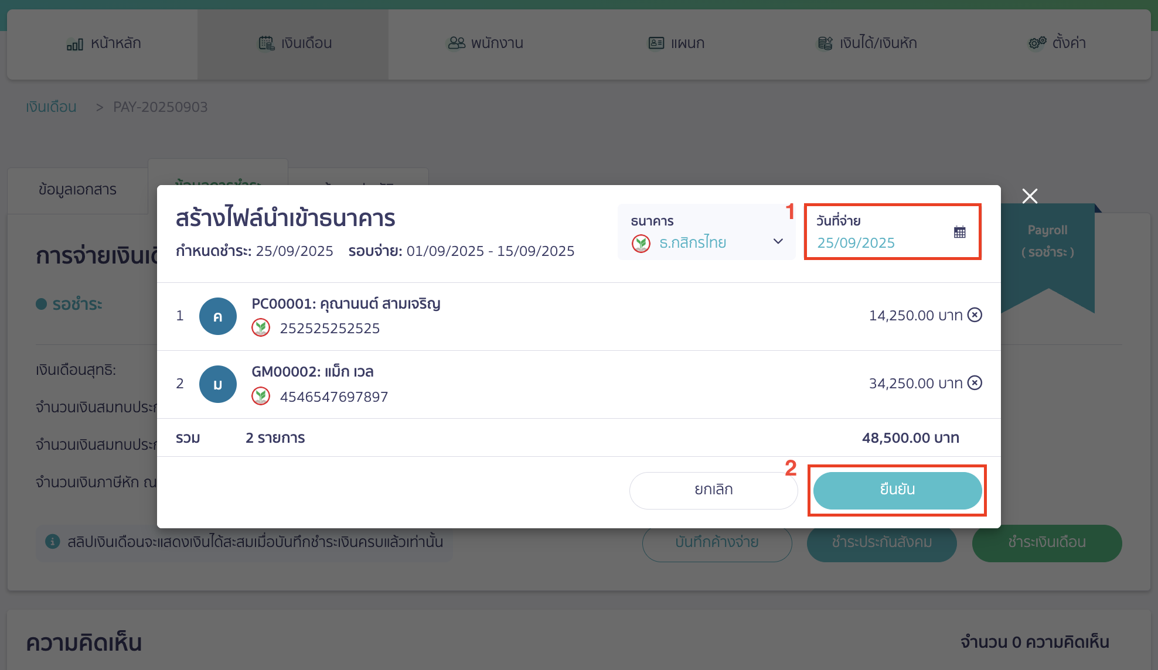This screenshot has height=670, width=1158.
Task: Select the หน้าหลัก home icon
Action: [76, 43]
